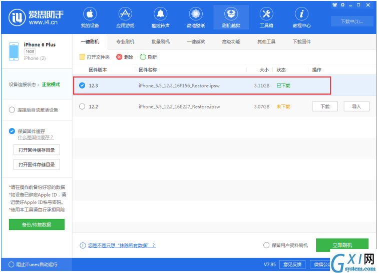Click 打开固件缓存目录 button
The width and height of the screenshot is (379, 273).
37,150
